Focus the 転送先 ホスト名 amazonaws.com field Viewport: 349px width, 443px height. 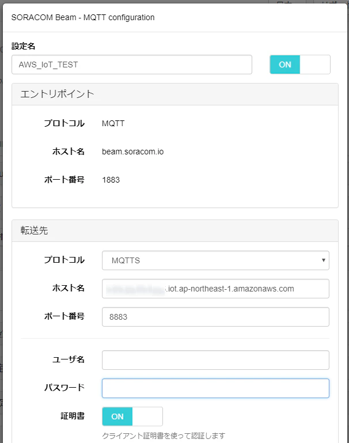point(215,289)
